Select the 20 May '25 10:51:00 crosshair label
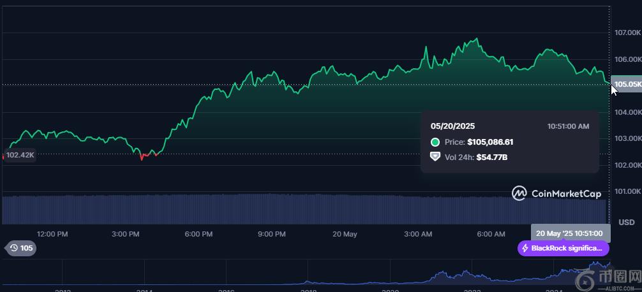The height and width of the screenshot is (292, 642). [x=569, y=233]
